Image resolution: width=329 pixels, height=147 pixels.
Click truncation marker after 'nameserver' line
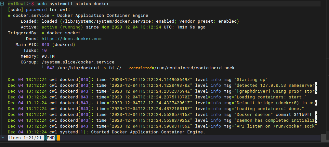click(x=316, y=85)
